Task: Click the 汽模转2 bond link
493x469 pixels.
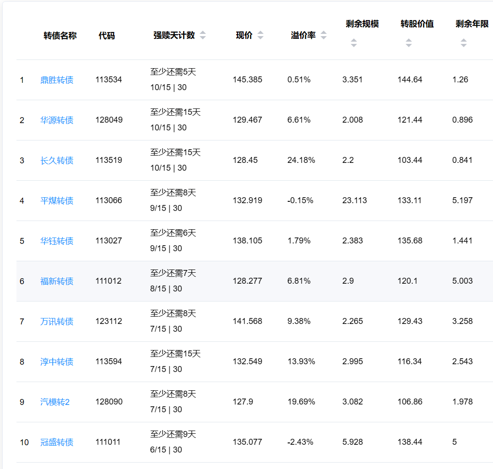Action: point(55,402)
